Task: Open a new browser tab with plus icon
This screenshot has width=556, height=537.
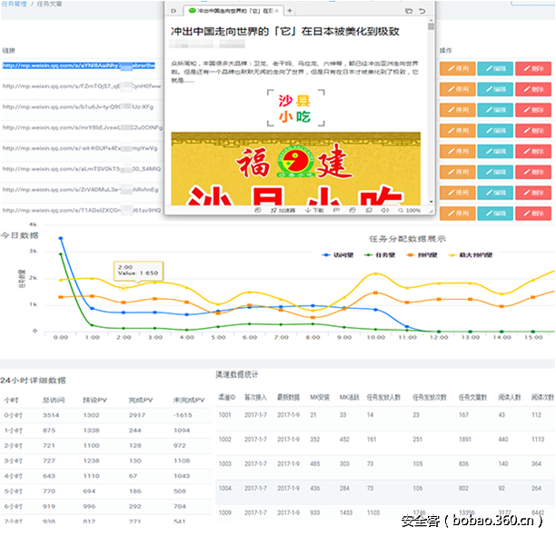Action: [x=289, y=9]
